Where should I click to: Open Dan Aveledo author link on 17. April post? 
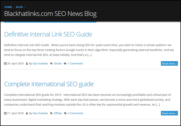tap(40, 113)
